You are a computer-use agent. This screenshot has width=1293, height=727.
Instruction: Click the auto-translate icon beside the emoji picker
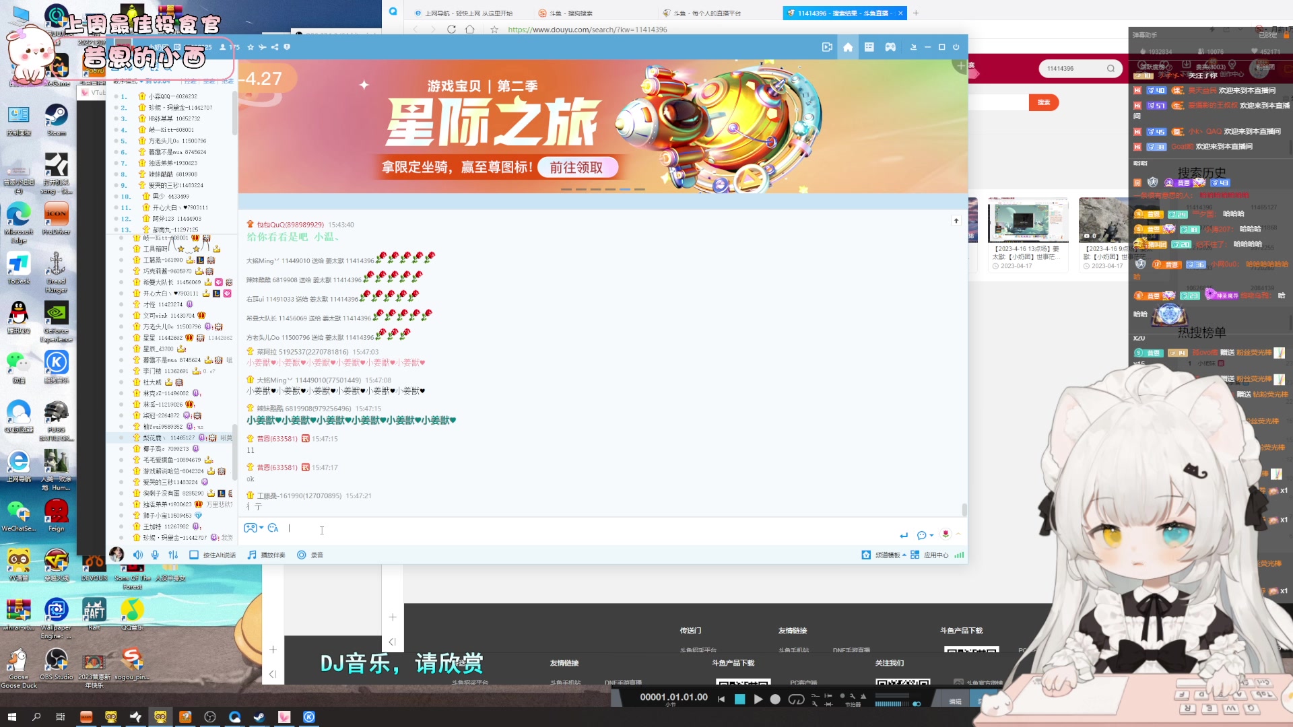(273, 528)
